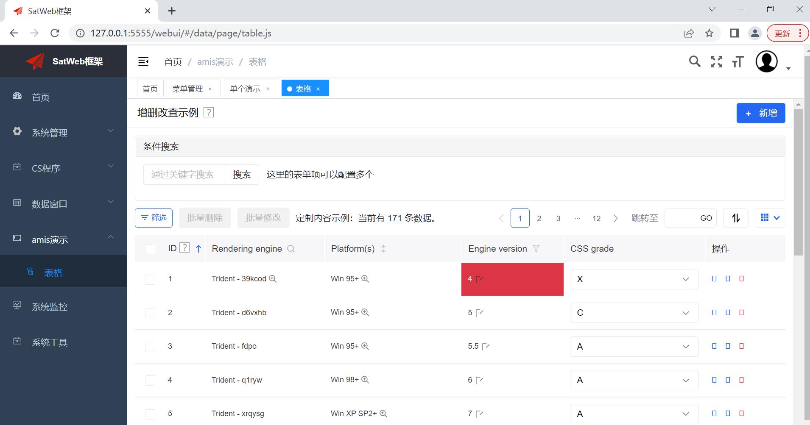
Task: Check the checkbox for row ID 5
Action: click(150, 414)
